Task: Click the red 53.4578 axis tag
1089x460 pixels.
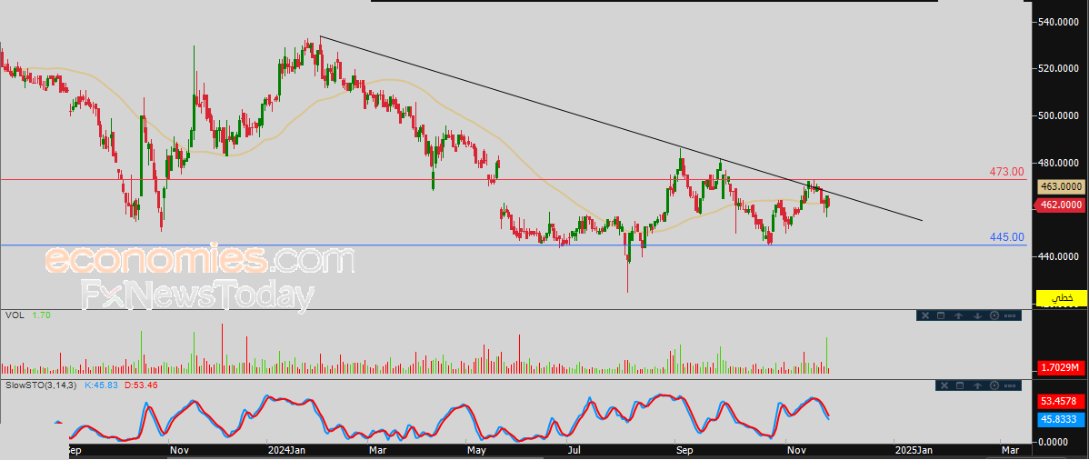Action: [x=1061, y=401]
